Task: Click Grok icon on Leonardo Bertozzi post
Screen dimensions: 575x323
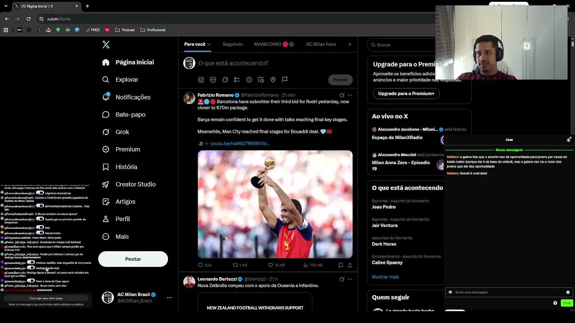Action: [x=342, y=279]
